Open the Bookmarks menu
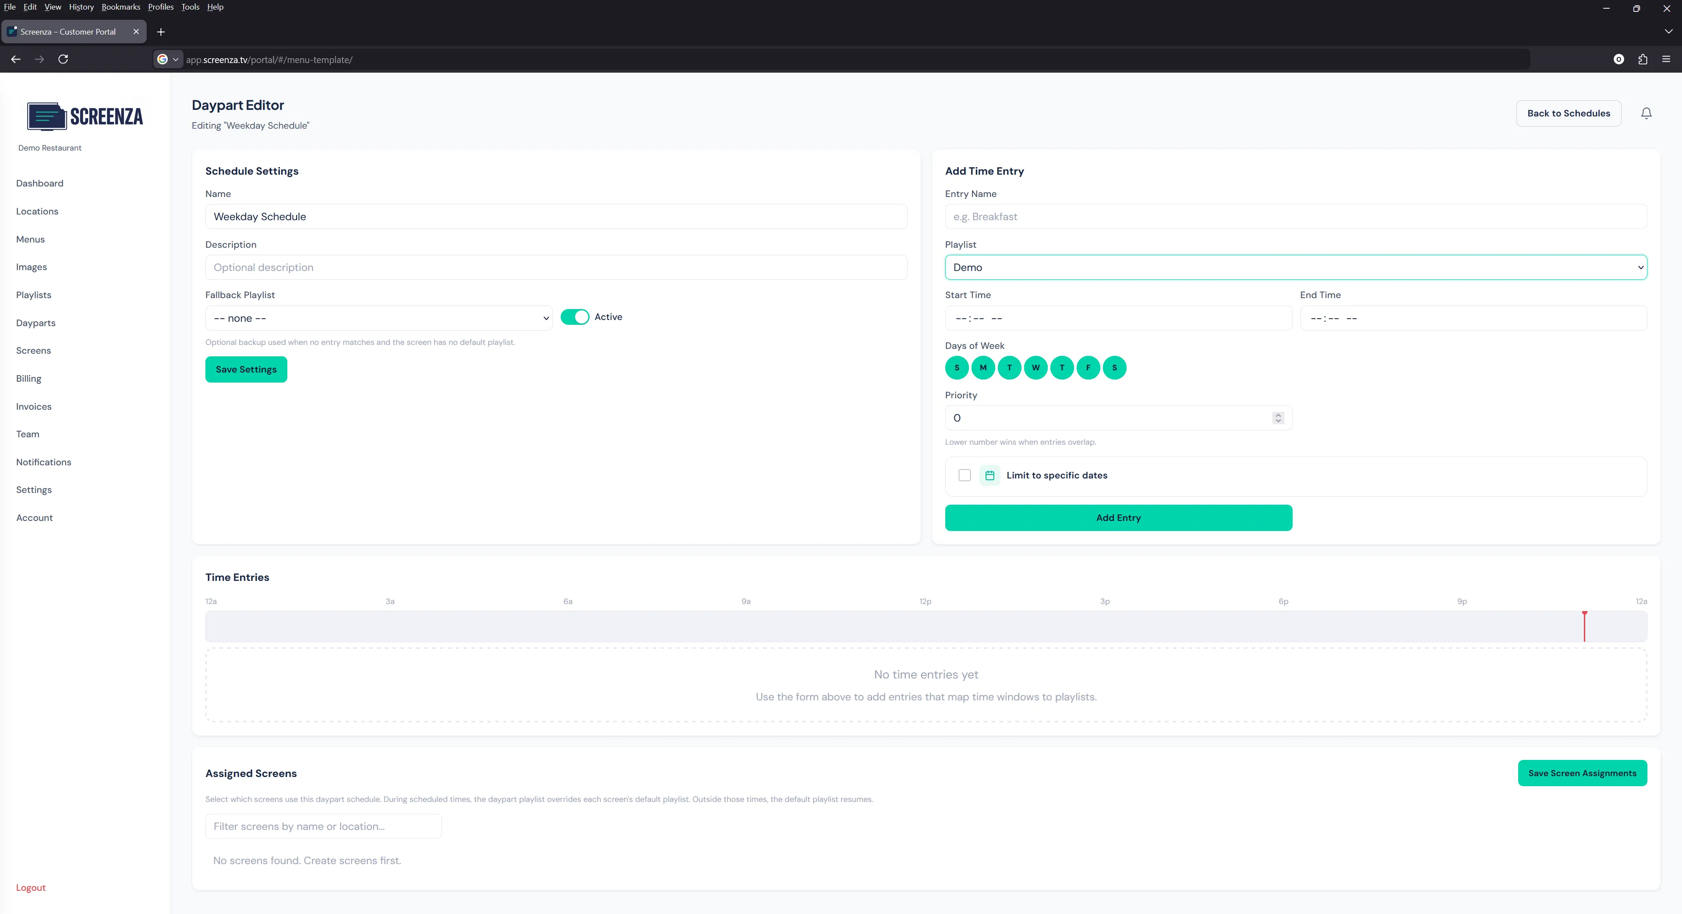This screenshot has width=1682, height=914. (120, 7)
